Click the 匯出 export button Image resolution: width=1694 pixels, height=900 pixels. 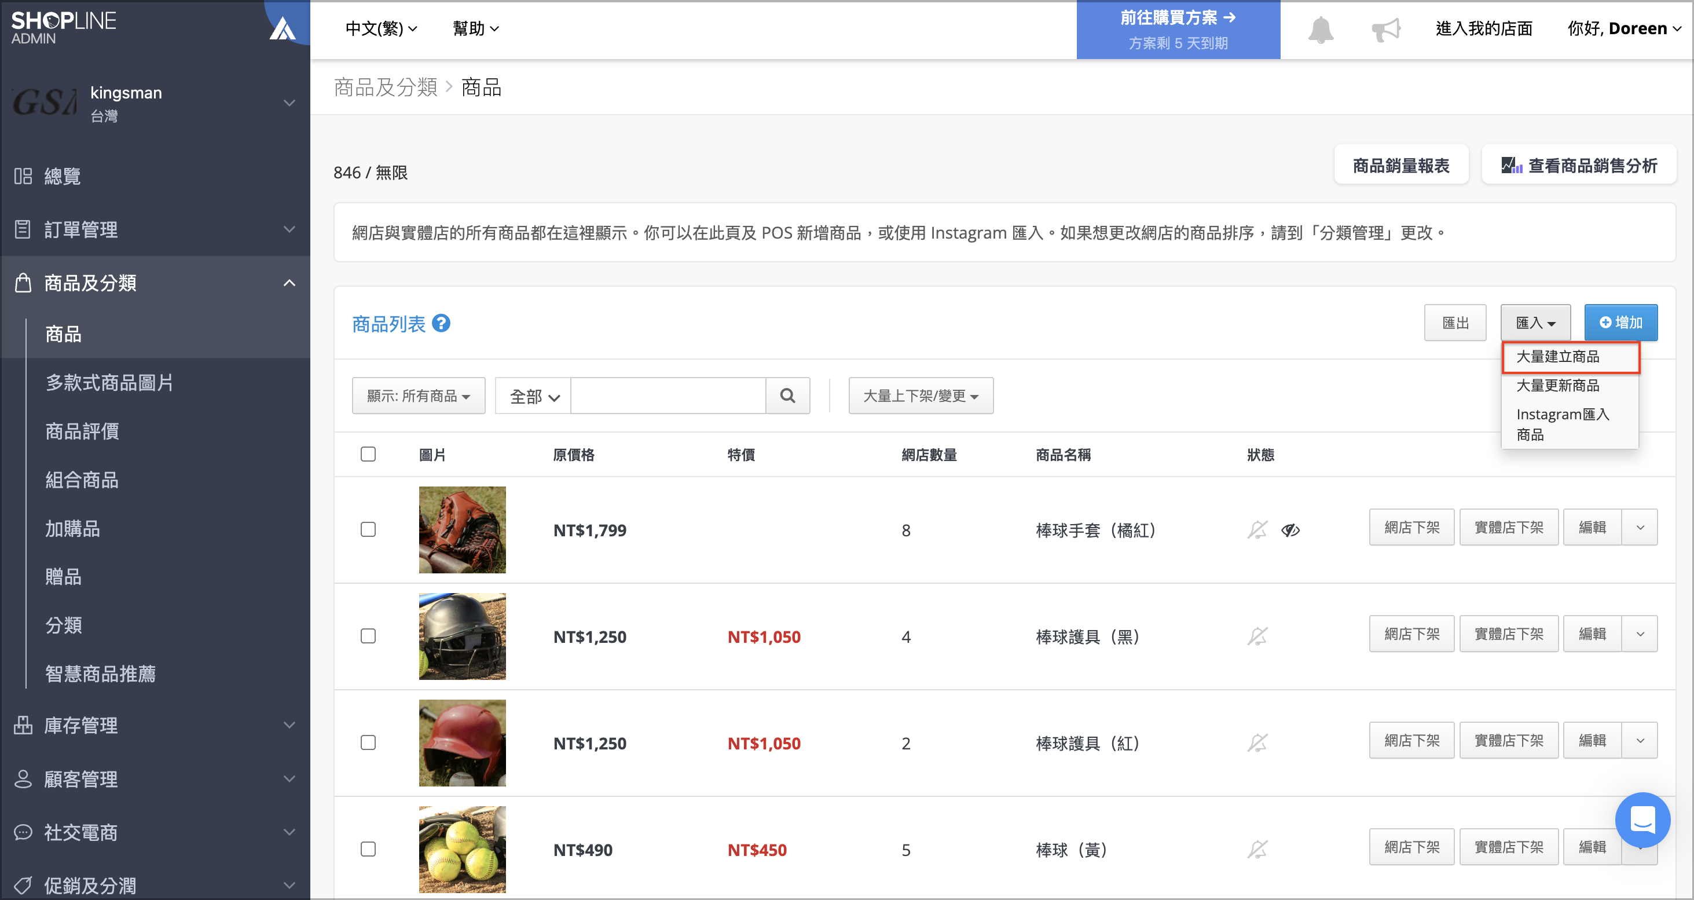pyautogui.click(x=1455, y=323)
